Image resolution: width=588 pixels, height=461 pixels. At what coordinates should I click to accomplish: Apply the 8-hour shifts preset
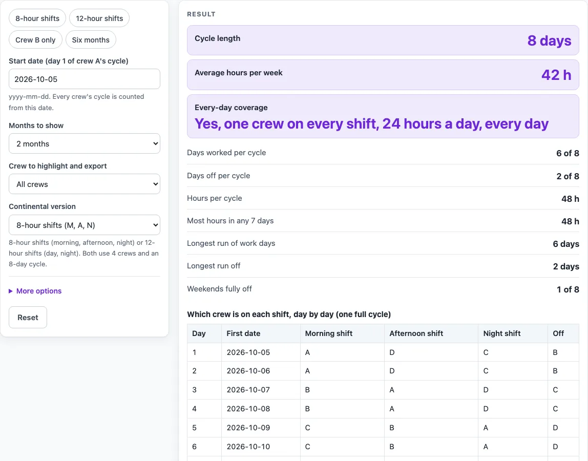pos(37,18)
